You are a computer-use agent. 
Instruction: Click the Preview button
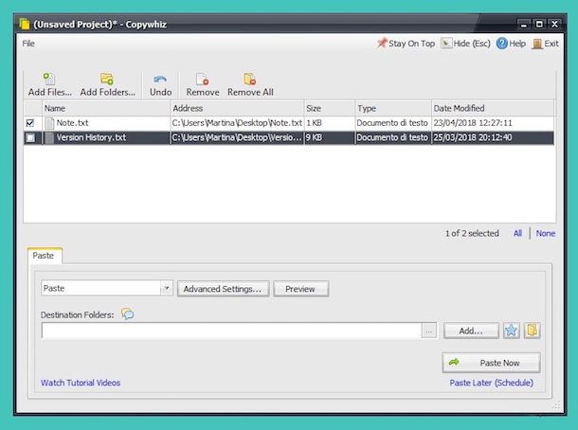pyautogui.click(x=300, y=289)
